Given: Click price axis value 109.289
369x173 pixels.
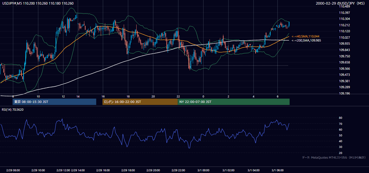Looking at the screenshot, I should coord(344,87).
